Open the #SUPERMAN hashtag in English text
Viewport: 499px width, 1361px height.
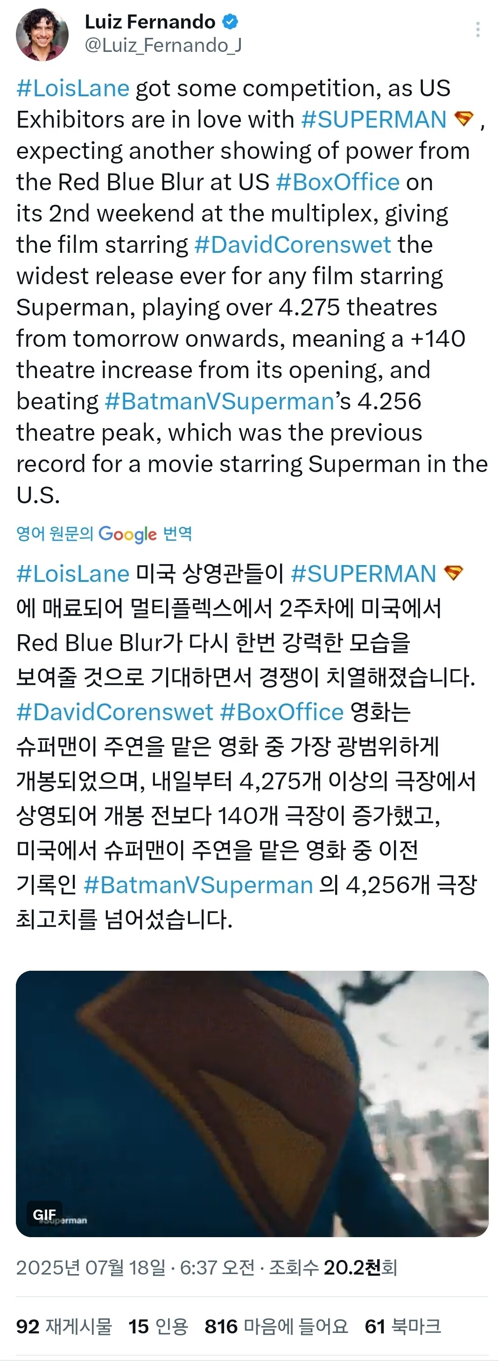(373, 119)
